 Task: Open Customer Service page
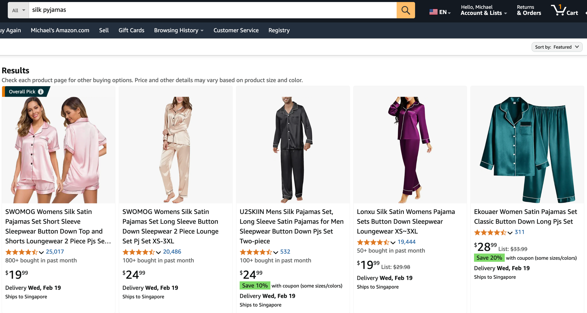[x=236, y=30]
